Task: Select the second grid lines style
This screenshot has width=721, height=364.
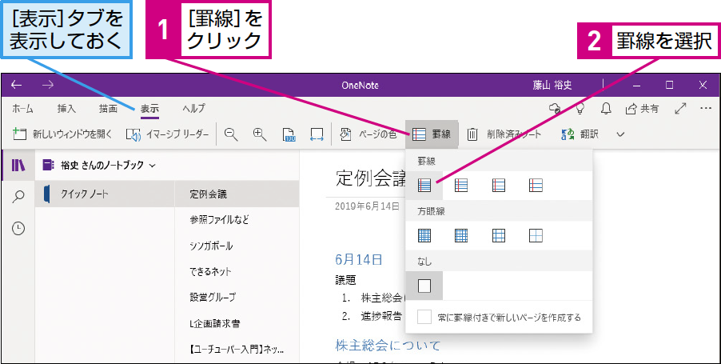Action: [x=461, y=236]
